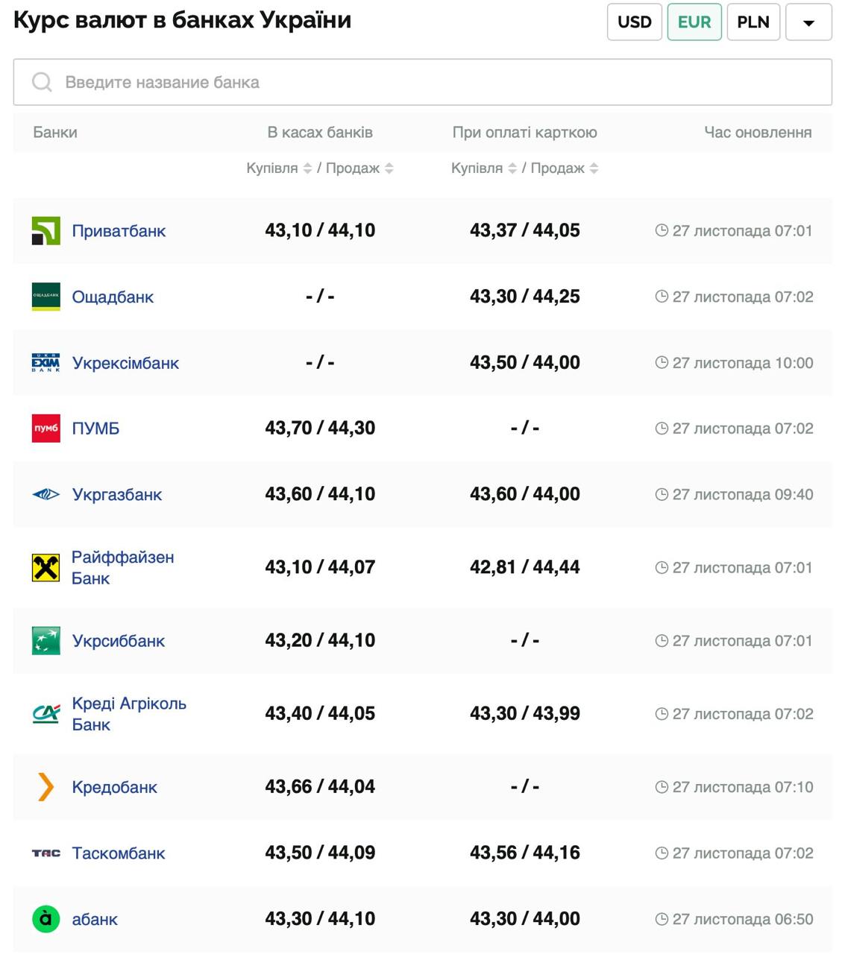The height and width of the screenshot is (954, 845).
Task: Click the yellow Райффайзен Банк logo
Action: (45, 568)
